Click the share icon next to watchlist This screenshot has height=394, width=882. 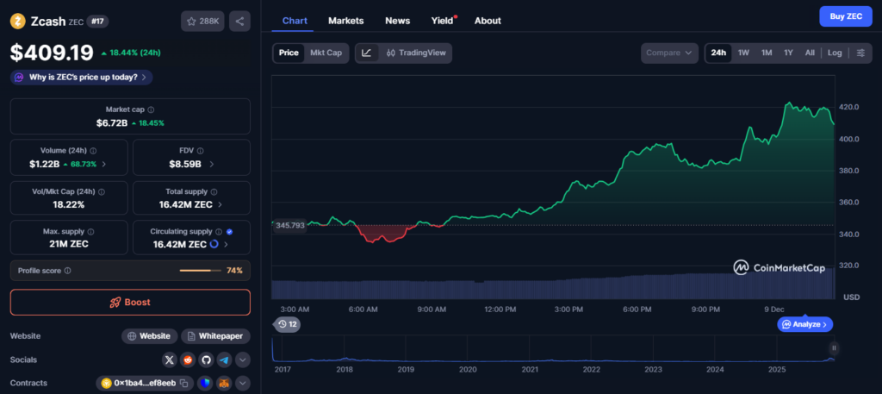tap(239, 21)
